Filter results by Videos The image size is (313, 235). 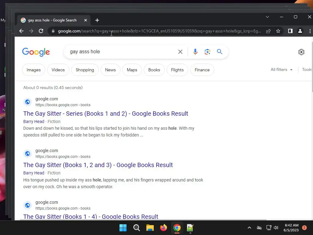coord(58,70)
